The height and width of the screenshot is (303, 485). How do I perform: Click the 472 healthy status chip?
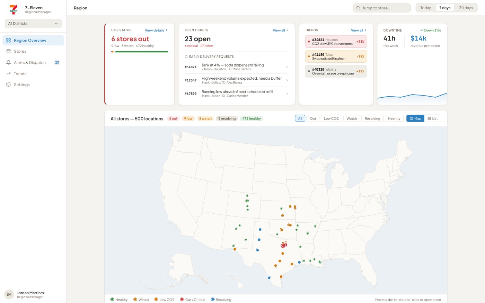click(x=252, y=118)
